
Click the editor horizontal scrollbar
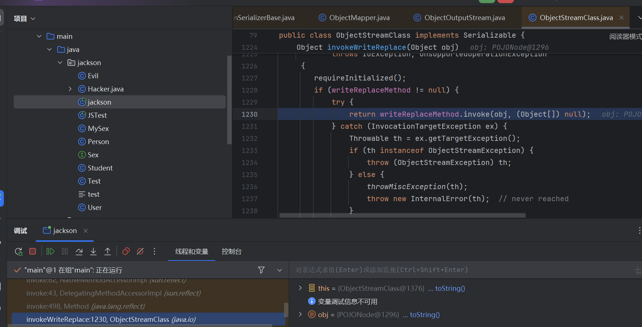tap(402, 215)
